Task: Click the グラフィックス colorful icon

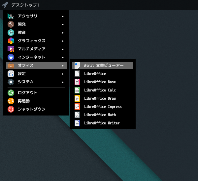Action: (11, 41)
